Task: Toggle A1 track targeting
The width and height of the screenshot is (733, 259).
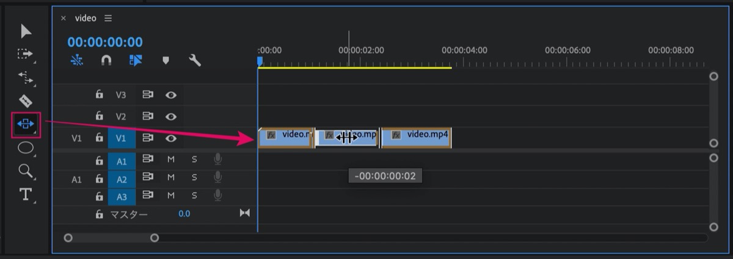Action: [x=121, y=161]
